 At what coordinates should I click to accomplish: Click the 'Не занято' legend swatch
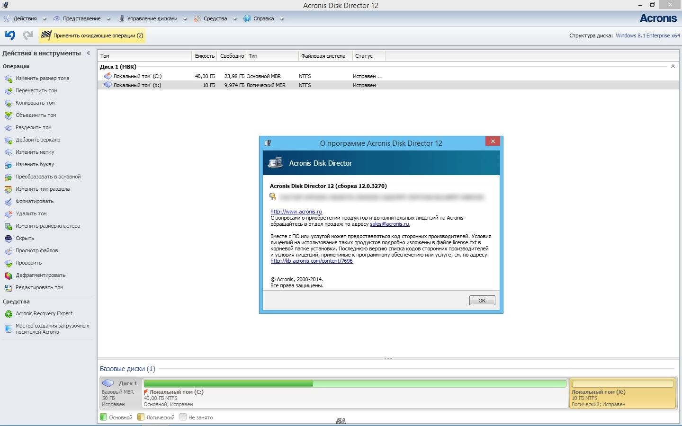(183, 417)
